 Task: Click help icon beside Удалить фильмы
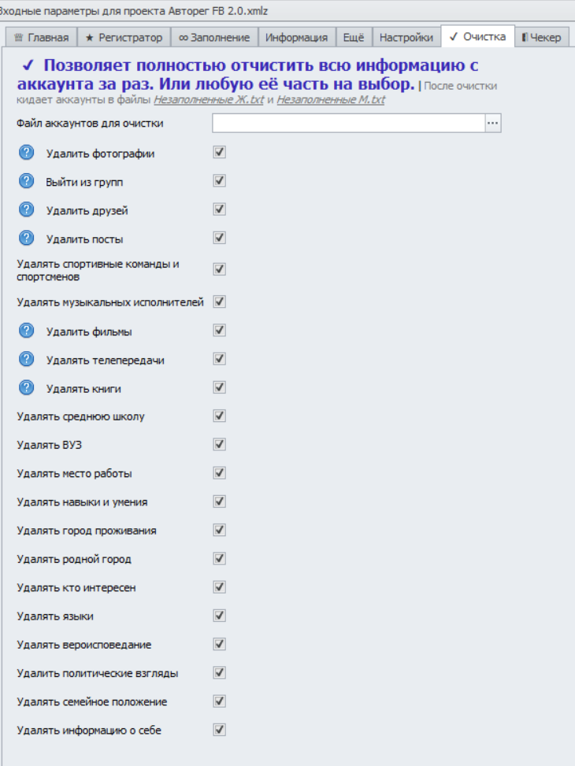tap(27, 331)
